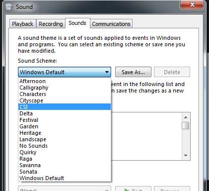The width and height of the screenshot is (209, 191).
Task: Select Garden from the list
Action: point(65,126)
